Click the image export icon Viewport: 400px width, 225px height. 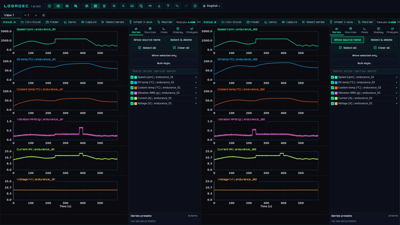click(x=132, y=6)
